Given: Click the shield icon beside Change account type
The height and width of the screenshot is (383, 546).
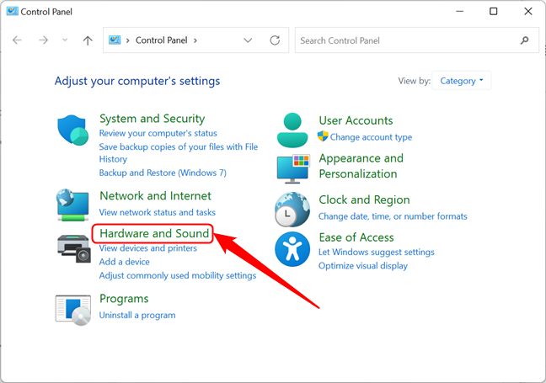Looking at the screenshot, I should (323, 136).
